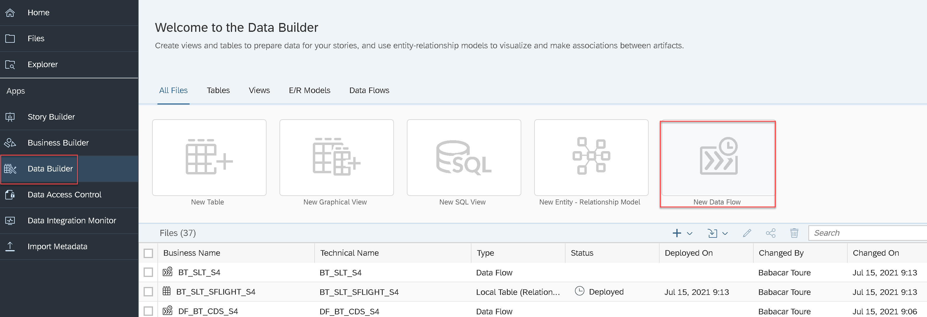Screen dimensions: 927x317
Task: Click the share icon in Files toolbar
Action: 770,233
